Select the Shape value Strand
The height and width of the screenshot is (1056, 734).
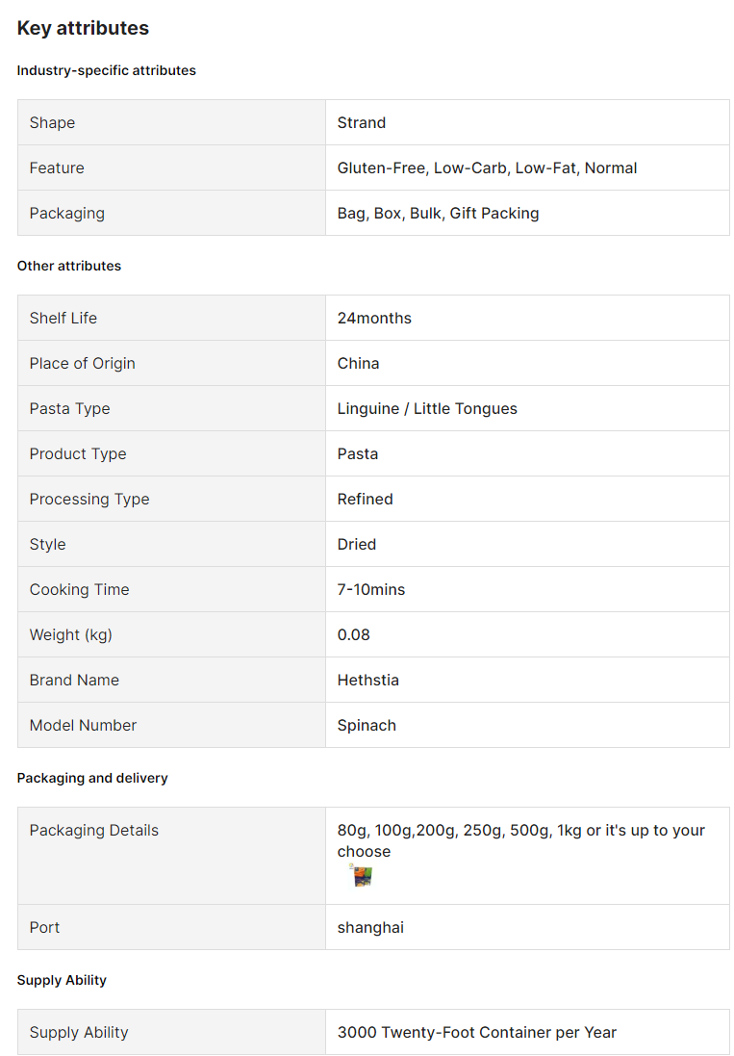coord(362,122)
